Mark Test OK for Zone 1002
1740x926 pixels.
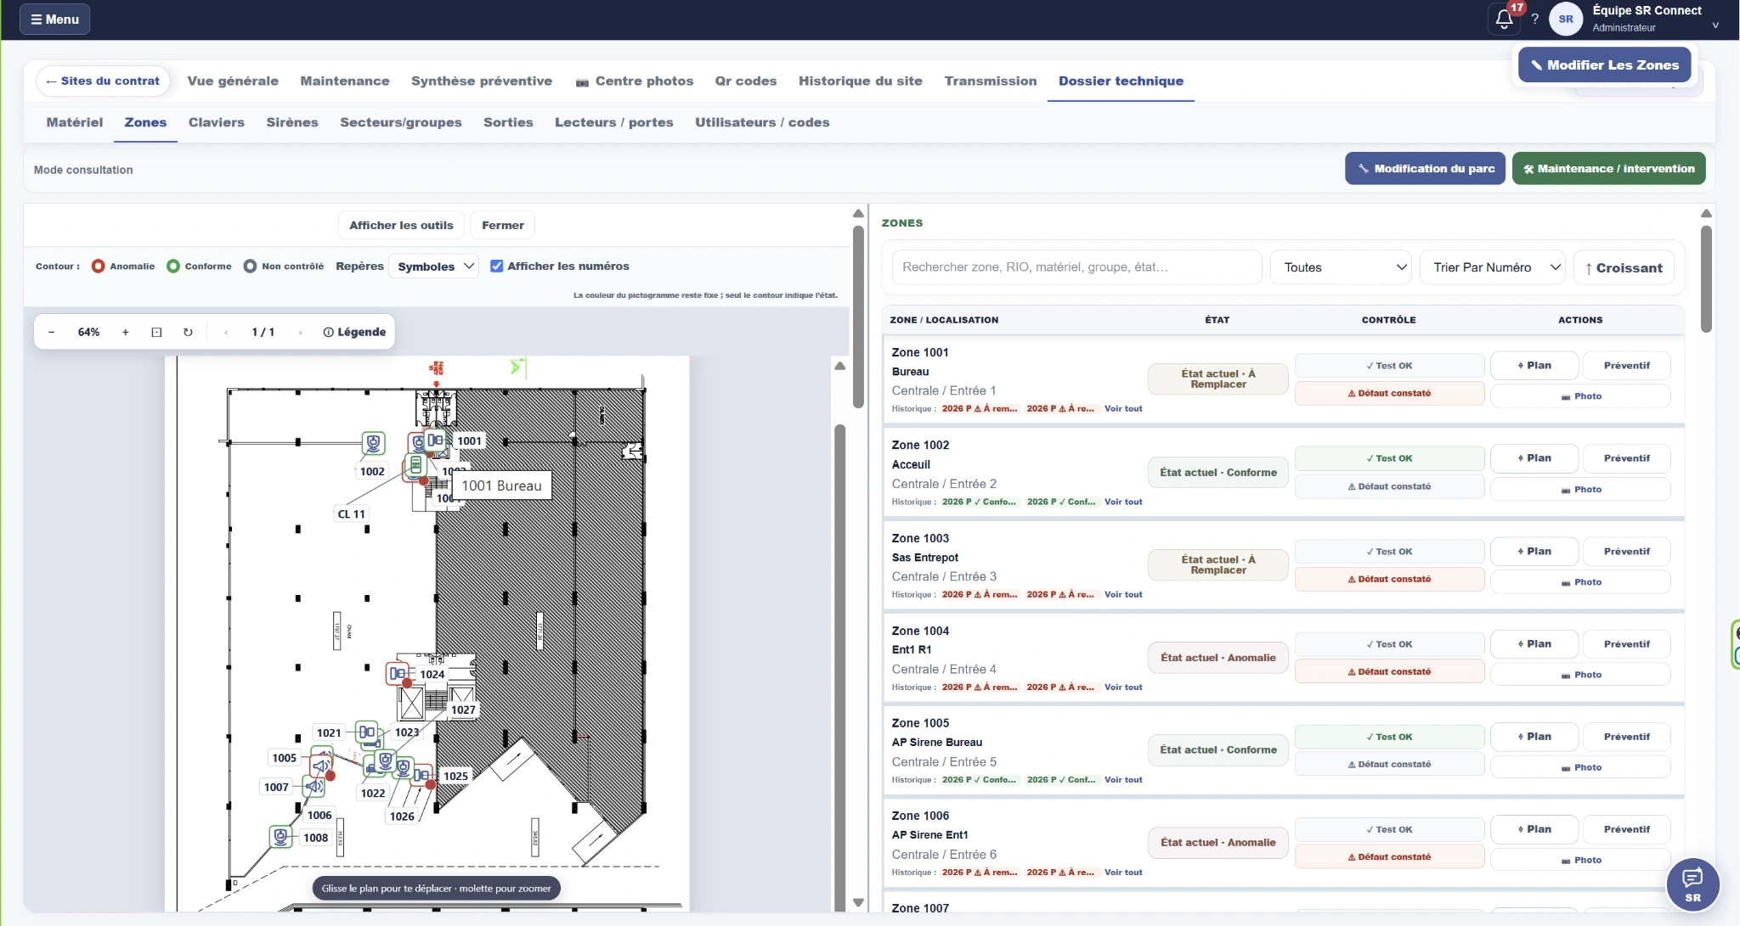1389,458
